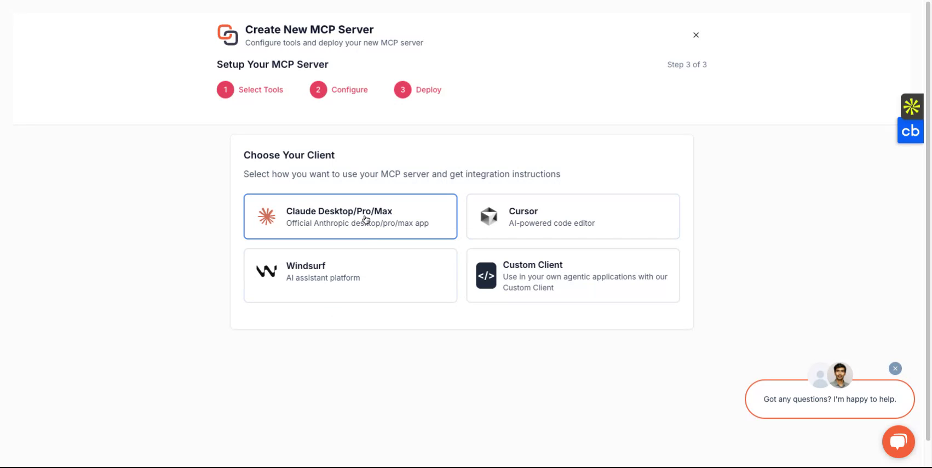Click 'AI assistant platform' description text
This screenshot has width=932, height=468.
pyautogui.click(x=323, y=278)
